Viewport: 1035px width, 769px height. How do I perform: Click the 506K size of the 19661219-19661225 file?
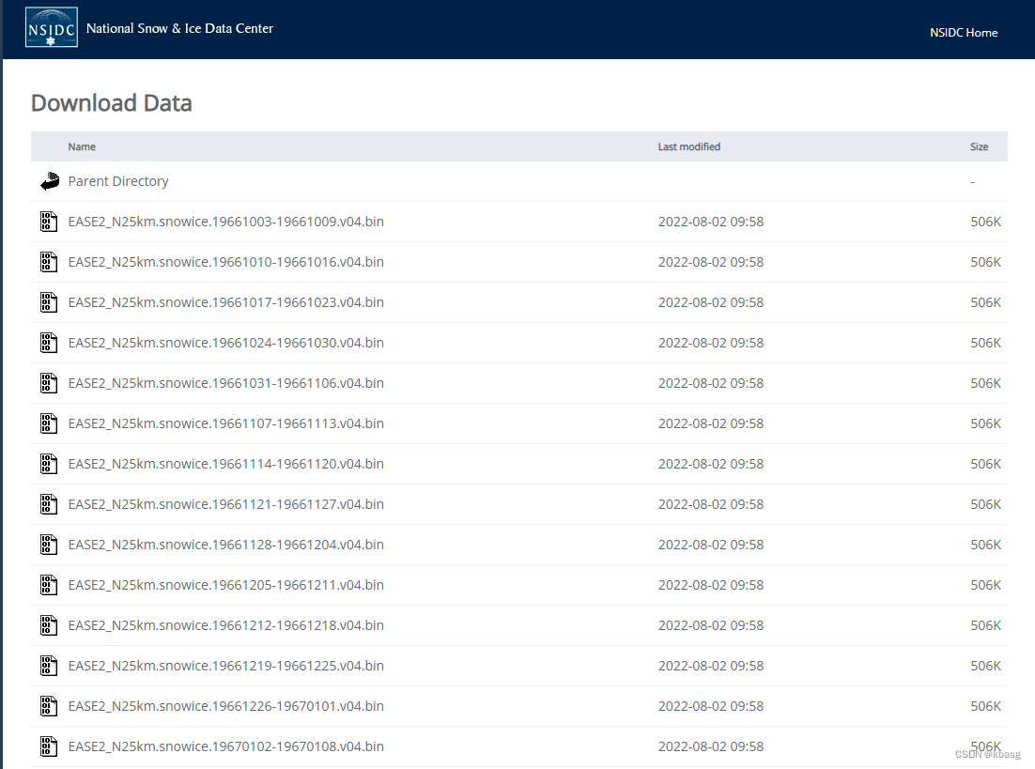click(x=985, y=666)
